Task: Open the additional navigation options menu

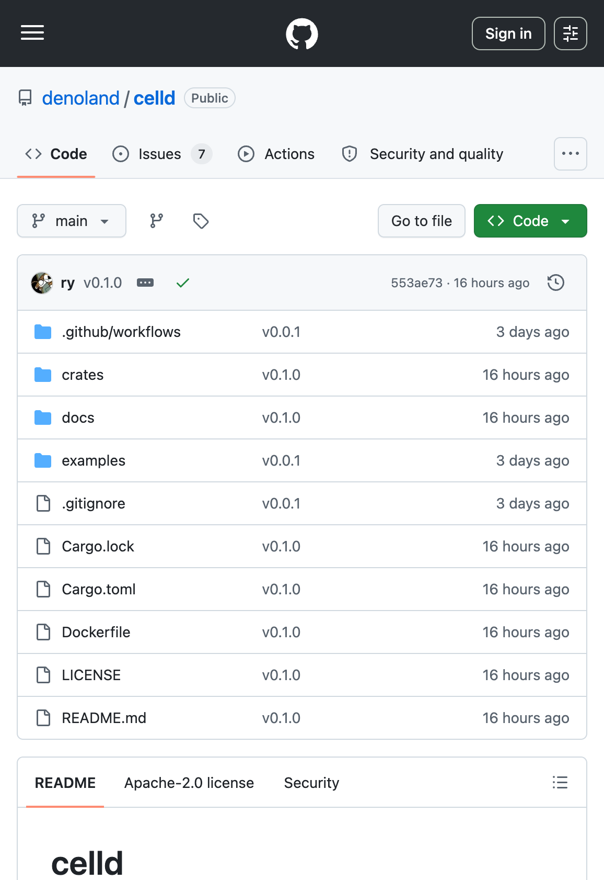Action: (571, 154)
